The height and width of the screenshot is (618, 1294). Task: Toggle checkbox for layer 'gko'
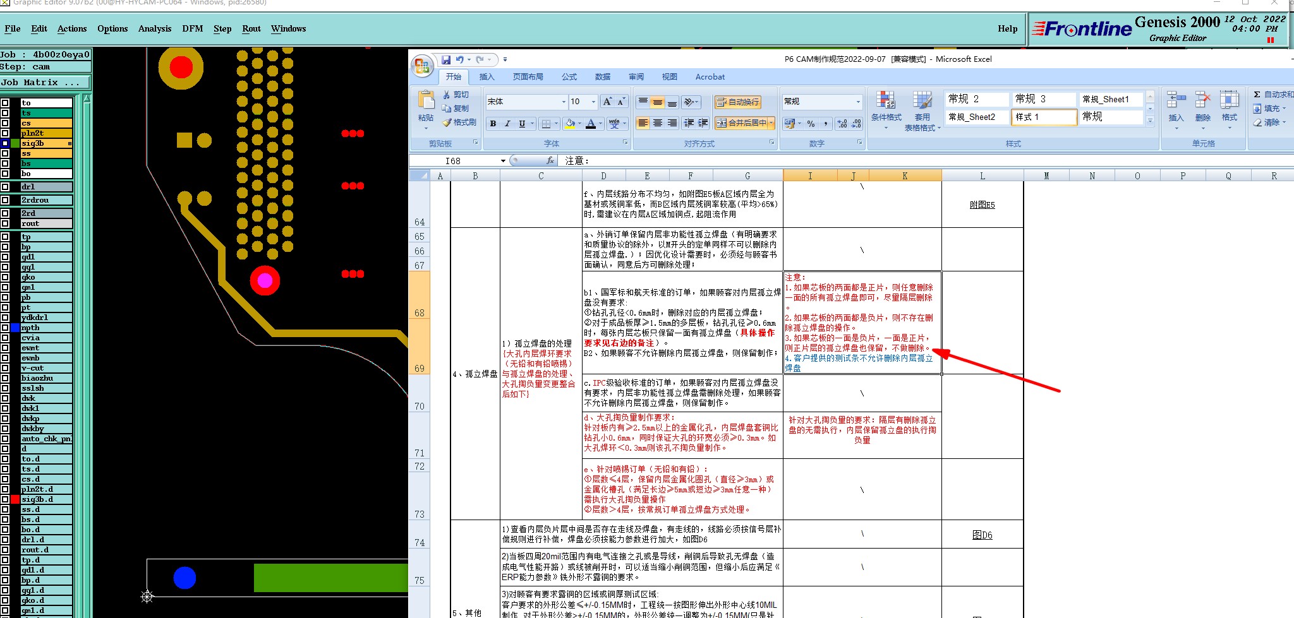point(5,277)
